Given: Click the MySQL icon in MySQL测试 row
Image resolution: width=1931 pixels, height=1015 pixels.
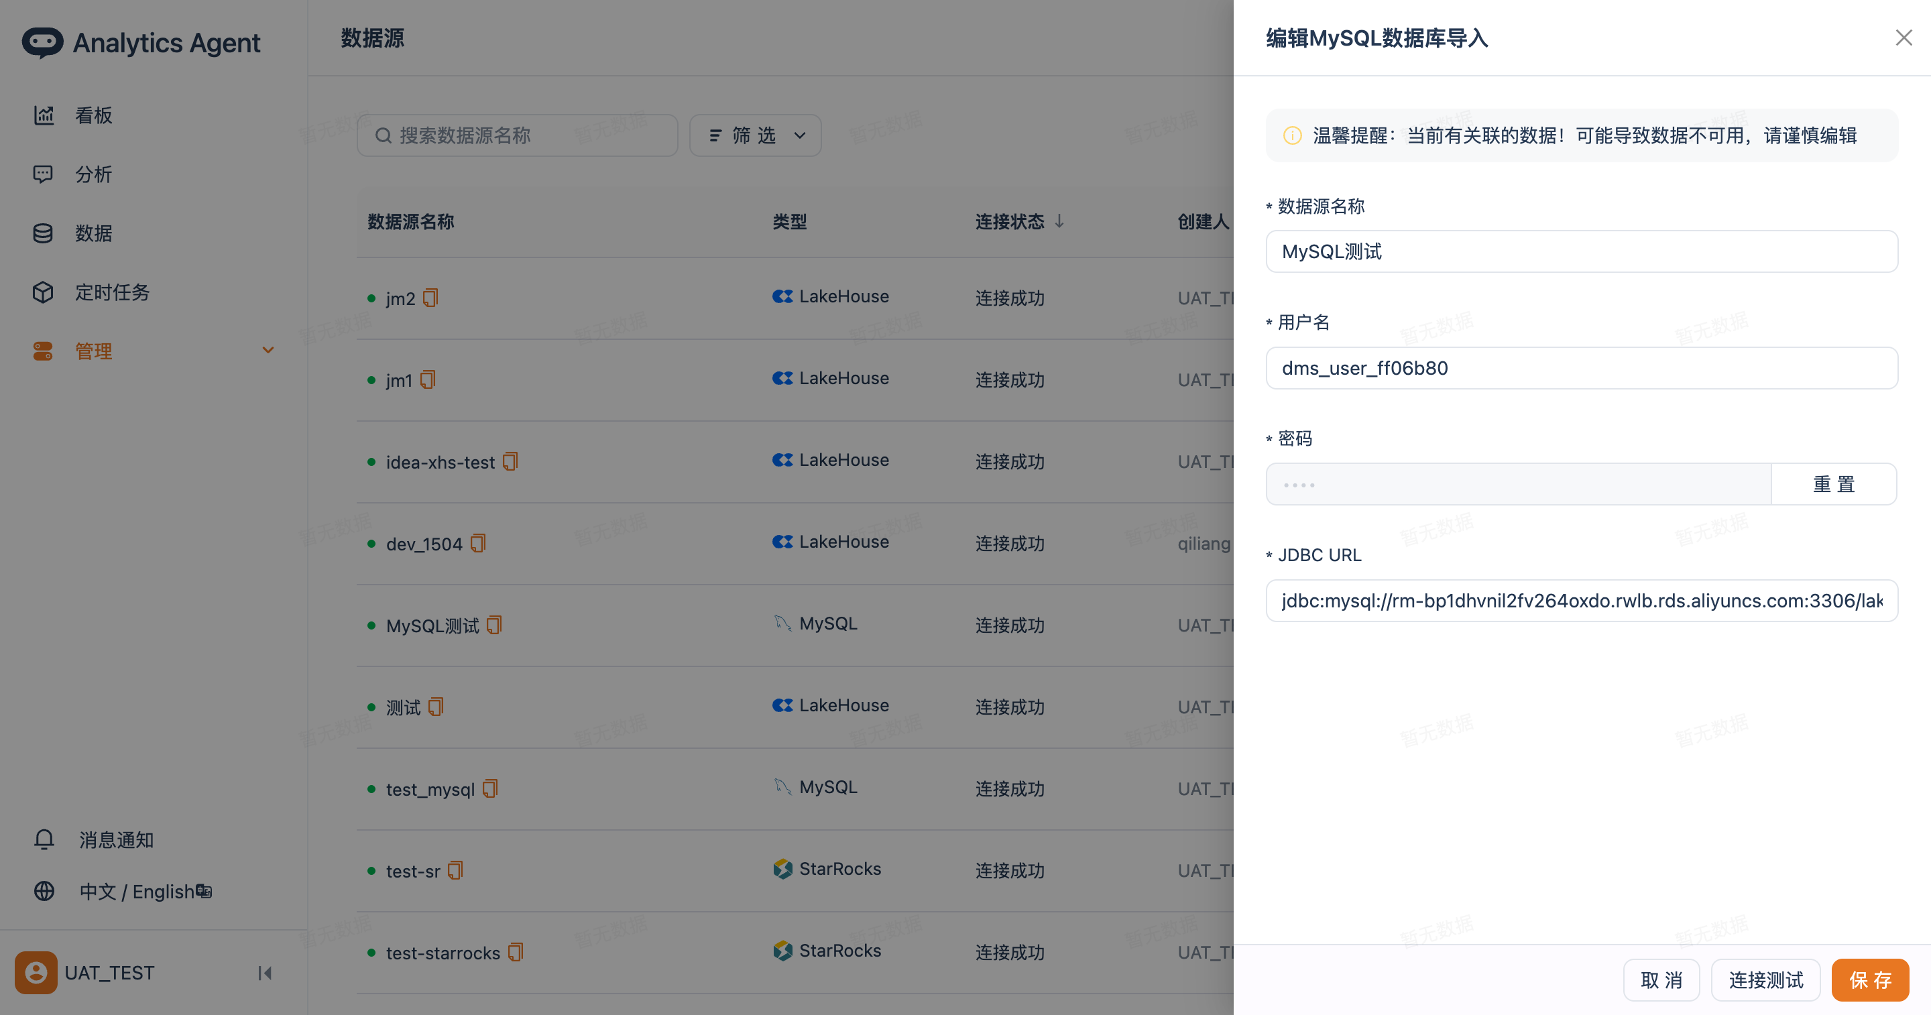Looking at the screenshot, I should click(x=782, y=623).
